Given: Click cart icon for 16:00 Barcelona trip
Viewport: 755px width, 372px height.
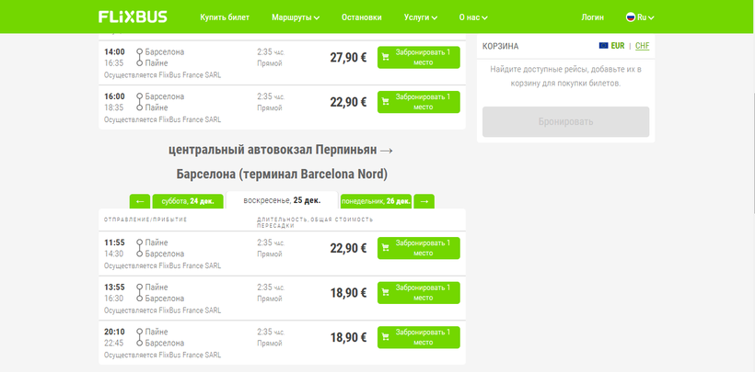Looking at the screenshot, I should pyautogui.click(x=386, y=102).
